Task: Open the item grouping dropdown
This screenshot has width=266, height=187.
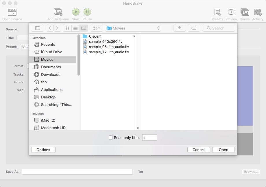Action: click(97, 28)
